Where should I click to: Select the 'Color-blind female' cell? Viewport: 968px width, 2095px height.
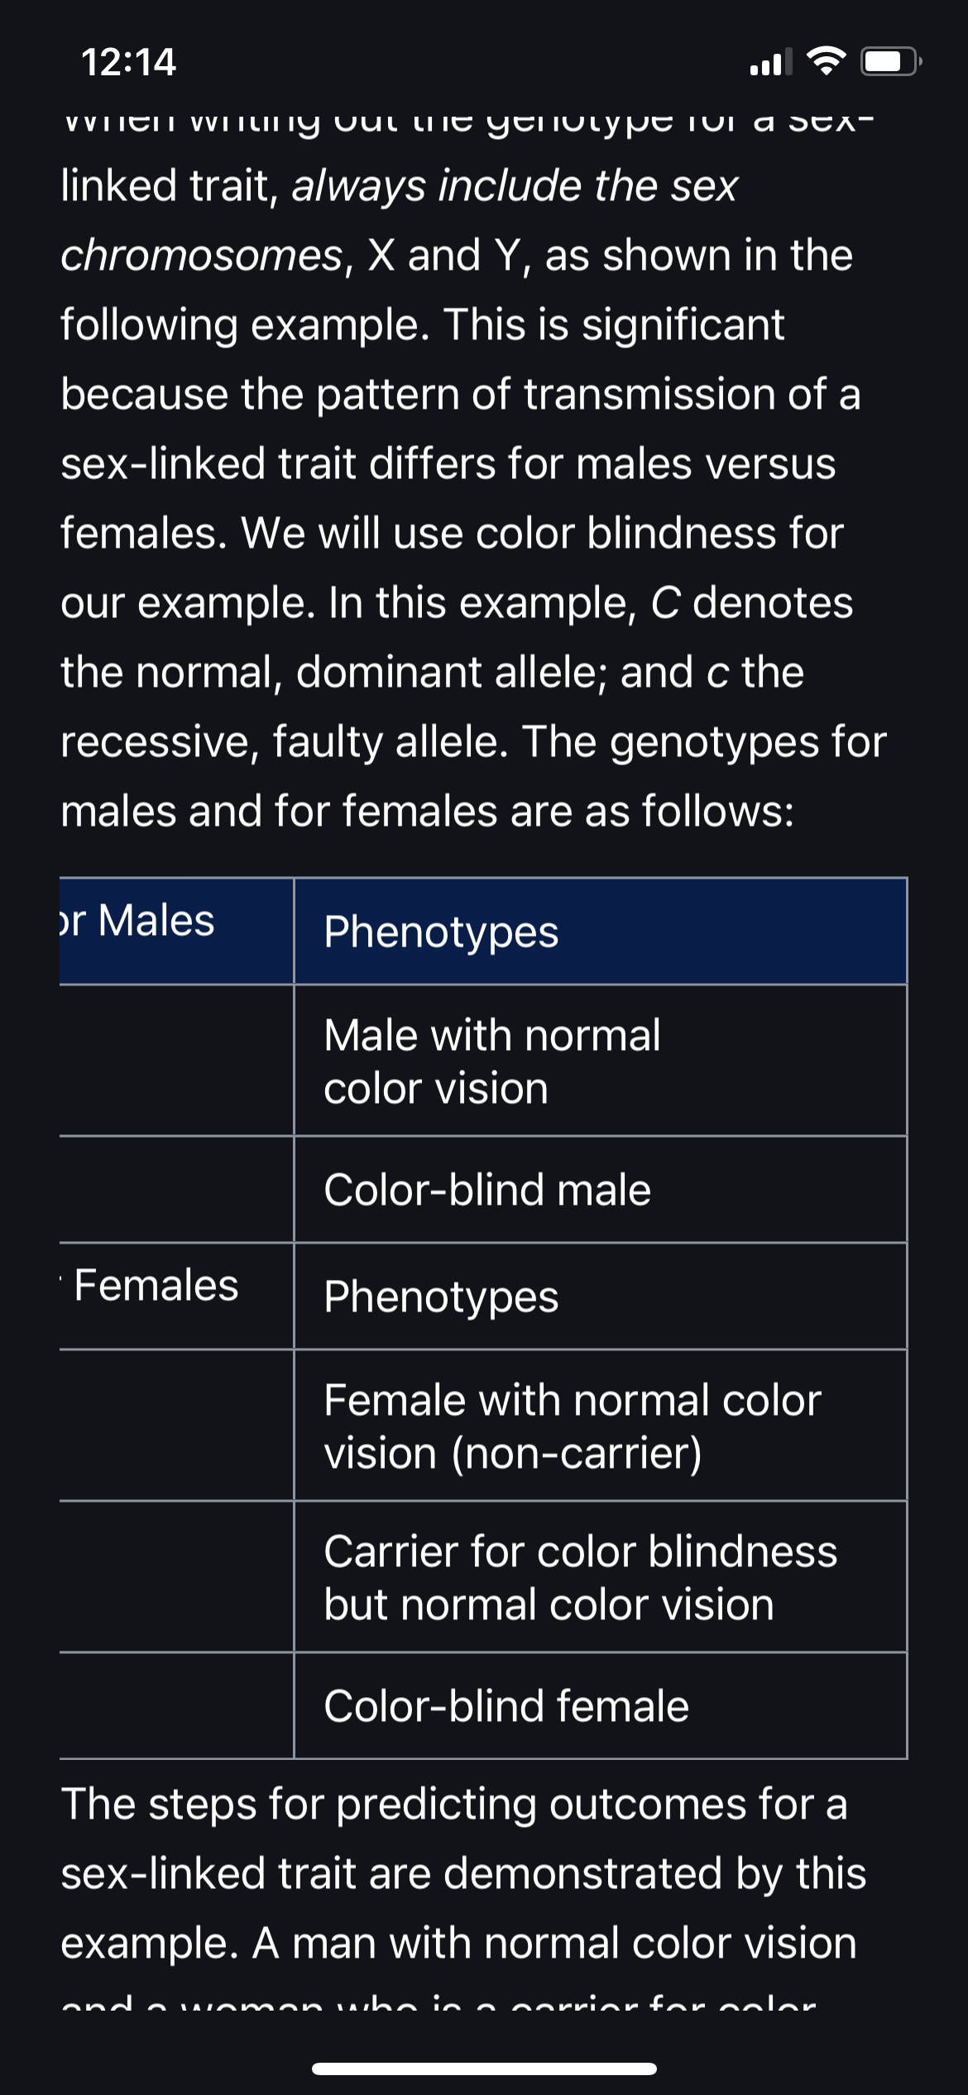tap(601, 1706)
